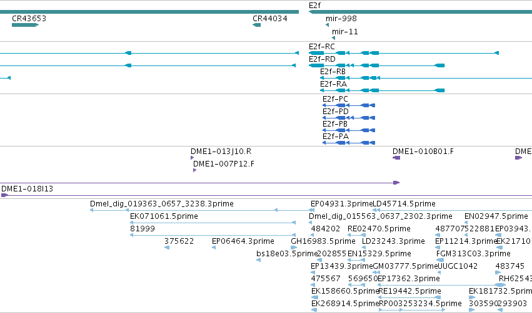Select transcript E2f-RD

tap(376, 65)
